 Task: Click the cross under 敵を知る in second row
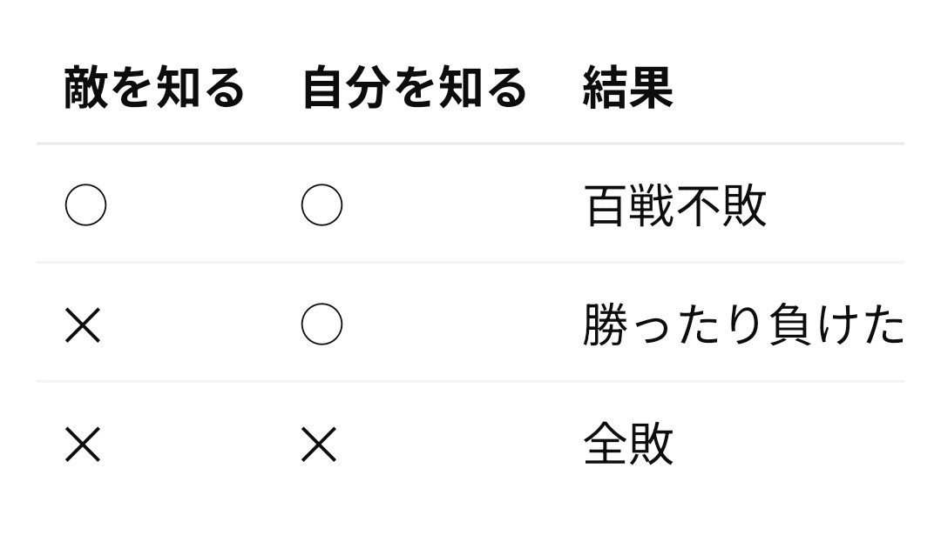click(x=84, y=326)
